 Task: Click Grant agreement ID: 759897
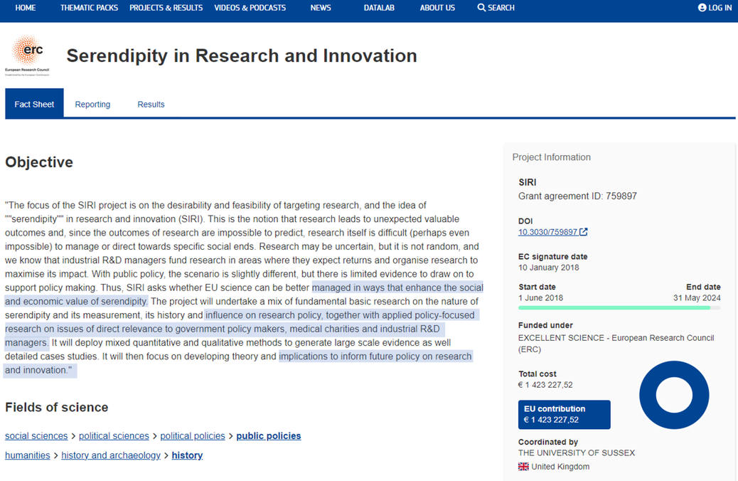(577, 196)
